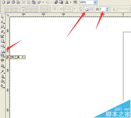Select the Zoom magnifier tool
Viewport: 131px width, 118px height.
[x=2, y=27]
